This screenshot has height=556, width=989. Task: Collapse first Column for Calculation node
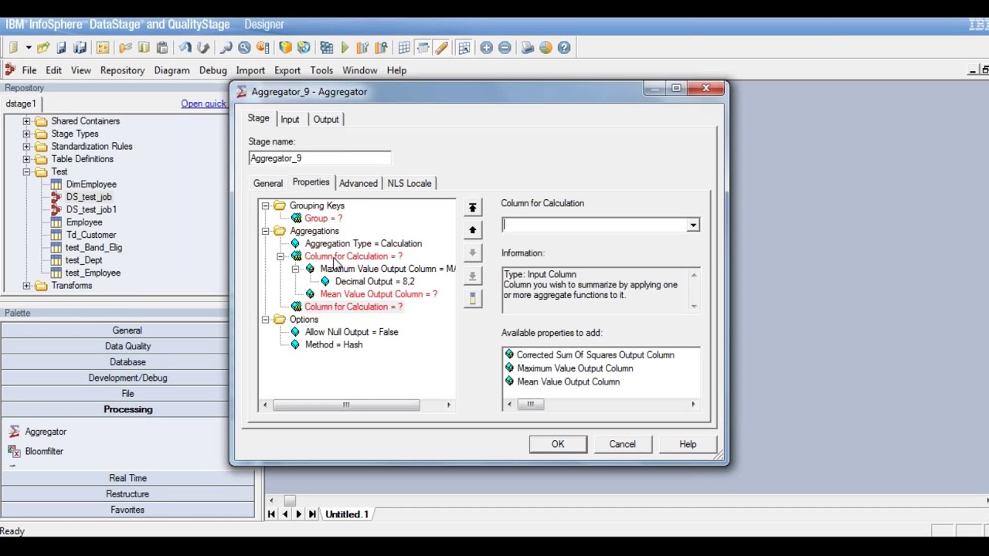pos(280,256)
